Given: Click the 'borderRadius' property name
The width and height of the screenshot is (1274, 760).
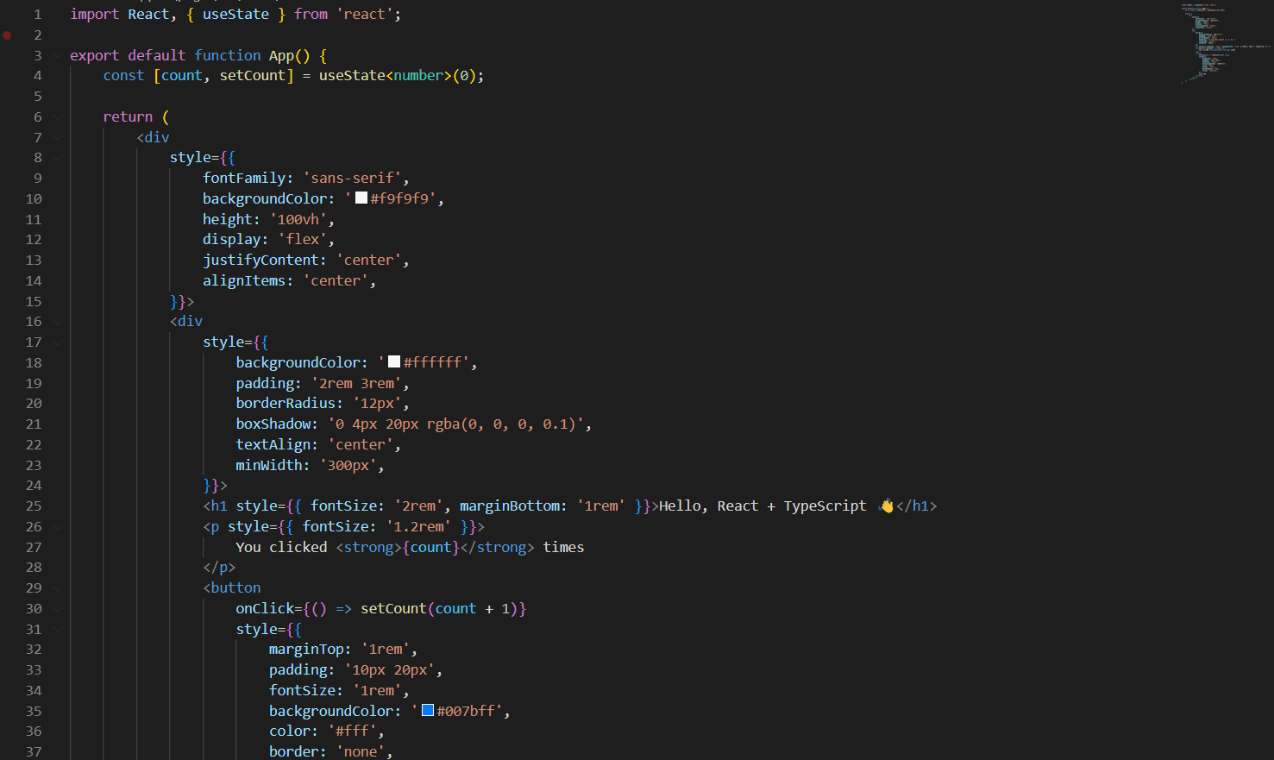Looking at the screenshot, I should tap(286, 404).
